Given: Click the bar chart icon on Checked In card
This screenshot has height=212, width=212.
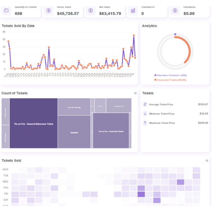Looking at the screenshot, I should coord(133,11).
